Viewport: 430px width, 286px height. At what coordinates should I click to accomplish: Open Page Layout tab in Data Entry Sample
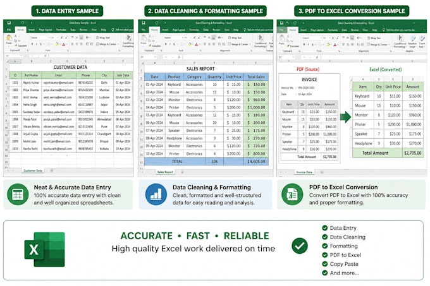(46, 30)
